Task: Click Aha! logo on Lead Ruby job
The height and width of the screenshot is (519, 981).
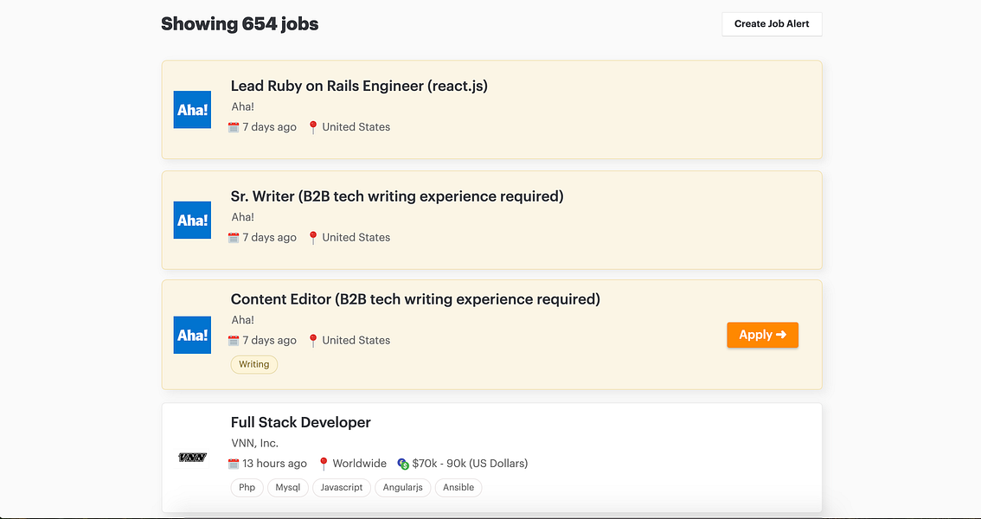Action: point(192,110)
